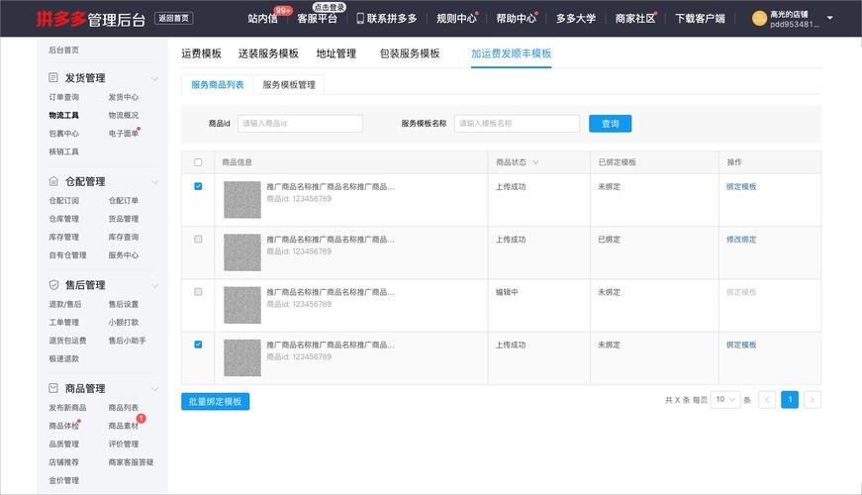Open 小额打款 in sidebar
862x495 pixels.
point(123,322)
